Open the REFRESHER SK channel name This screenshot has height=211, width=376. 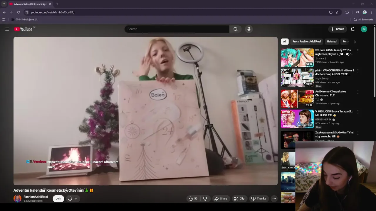coord(323,120)
